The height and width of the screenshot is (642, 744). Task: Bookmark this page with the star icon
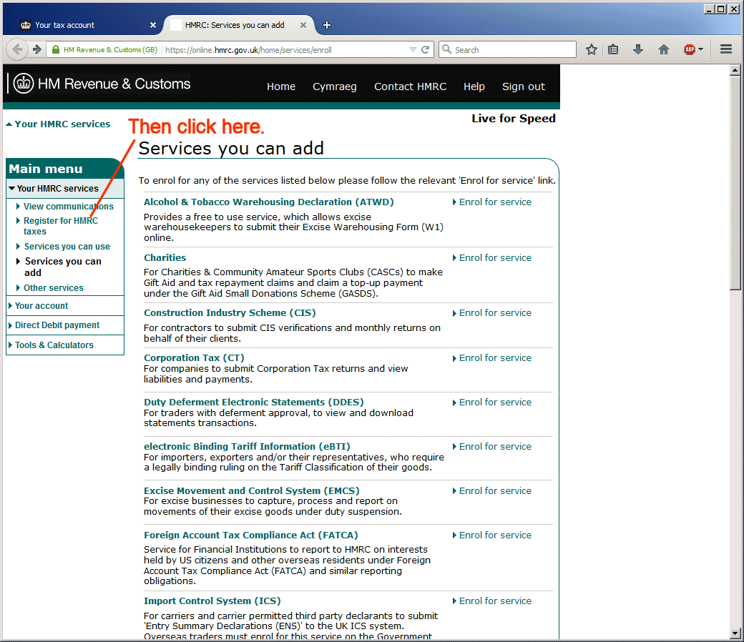(x=591, y=49)
